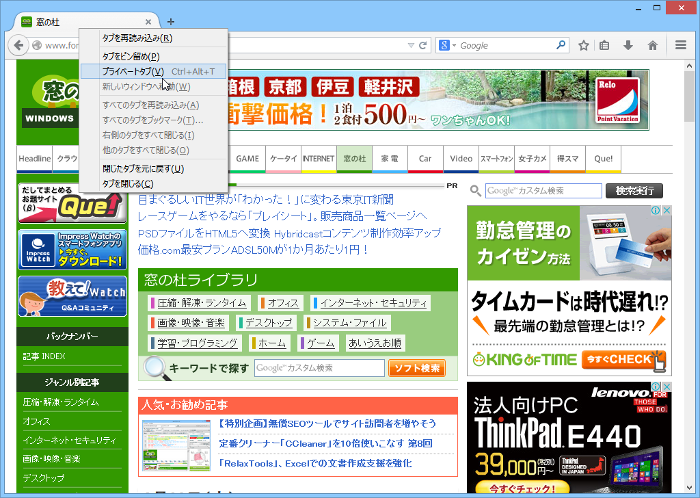Open the bookmarks list icon beside the star
Image resolution: width=700 pixels, height=498 pixels.
point(604,45)
